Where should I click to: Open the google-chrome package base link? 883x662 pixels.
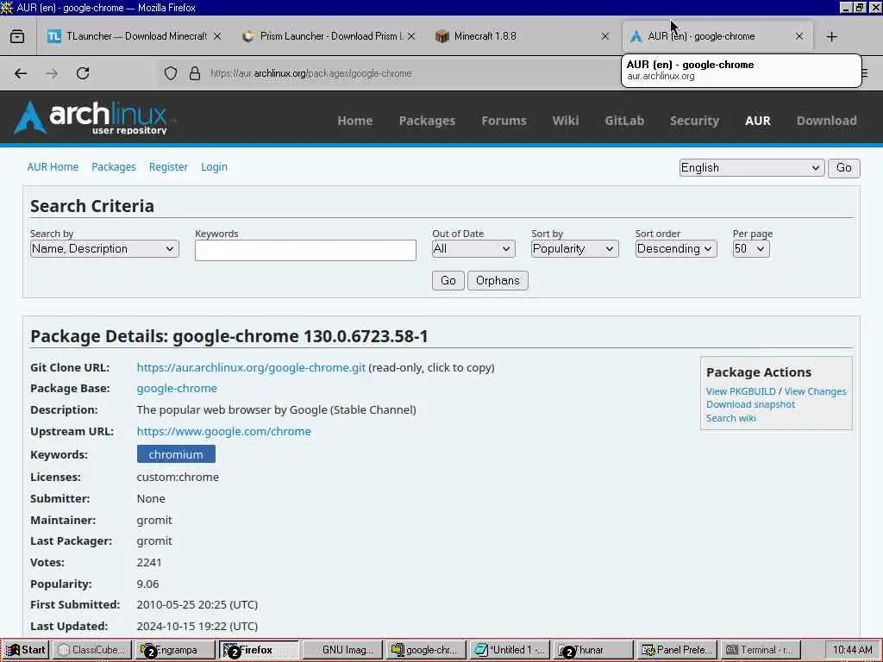(x=177, y=389)
